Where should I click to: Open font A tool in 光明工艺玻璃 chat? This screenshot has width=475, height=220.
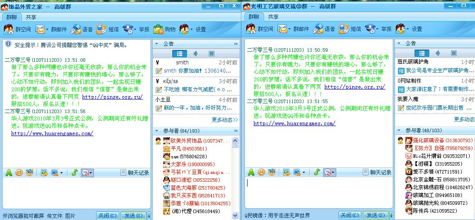click(x=251, y=173)
